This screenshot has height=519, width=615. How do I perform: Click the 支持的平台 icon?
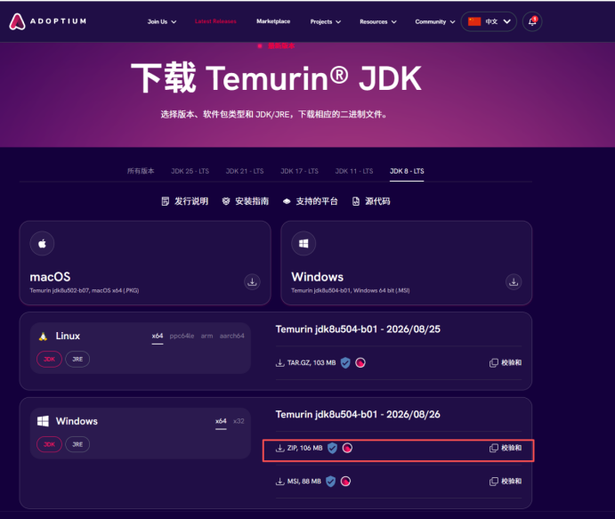tap(287, 201)
